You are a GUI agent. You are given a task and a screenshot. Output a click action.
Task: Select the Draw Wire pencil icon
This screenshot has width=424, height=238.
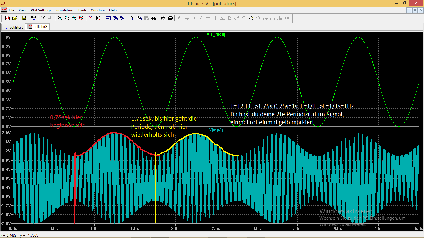tap(180, 18)
